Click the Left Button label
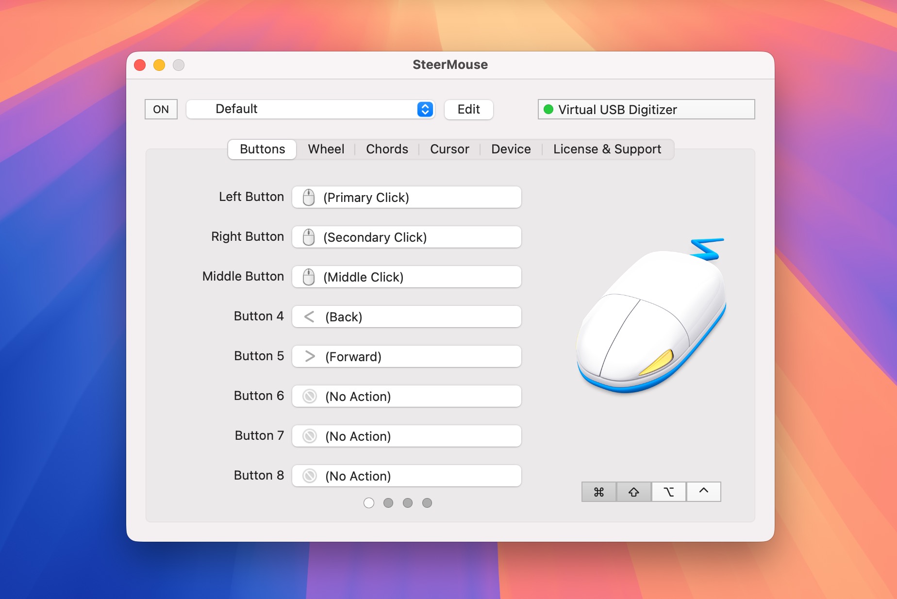The image size is (897, 599). coord(251,197)
